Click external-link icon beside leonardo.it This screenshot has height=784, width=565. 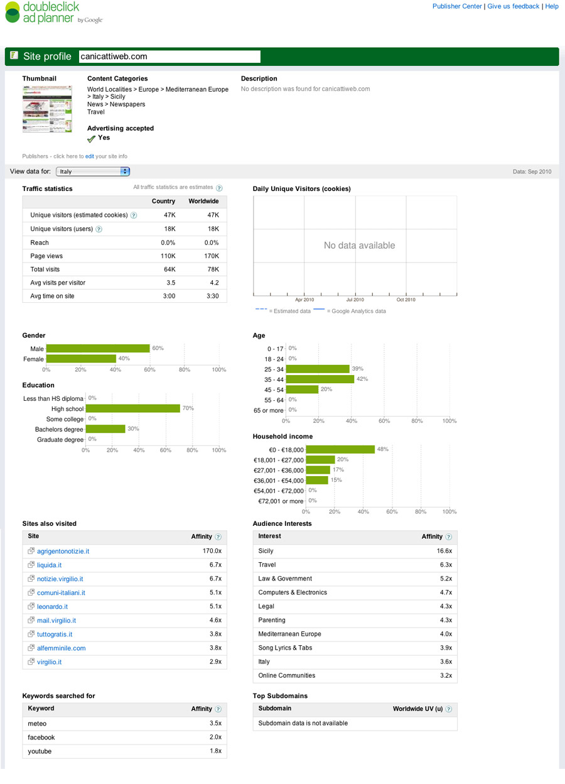click(x=31, y=606)
